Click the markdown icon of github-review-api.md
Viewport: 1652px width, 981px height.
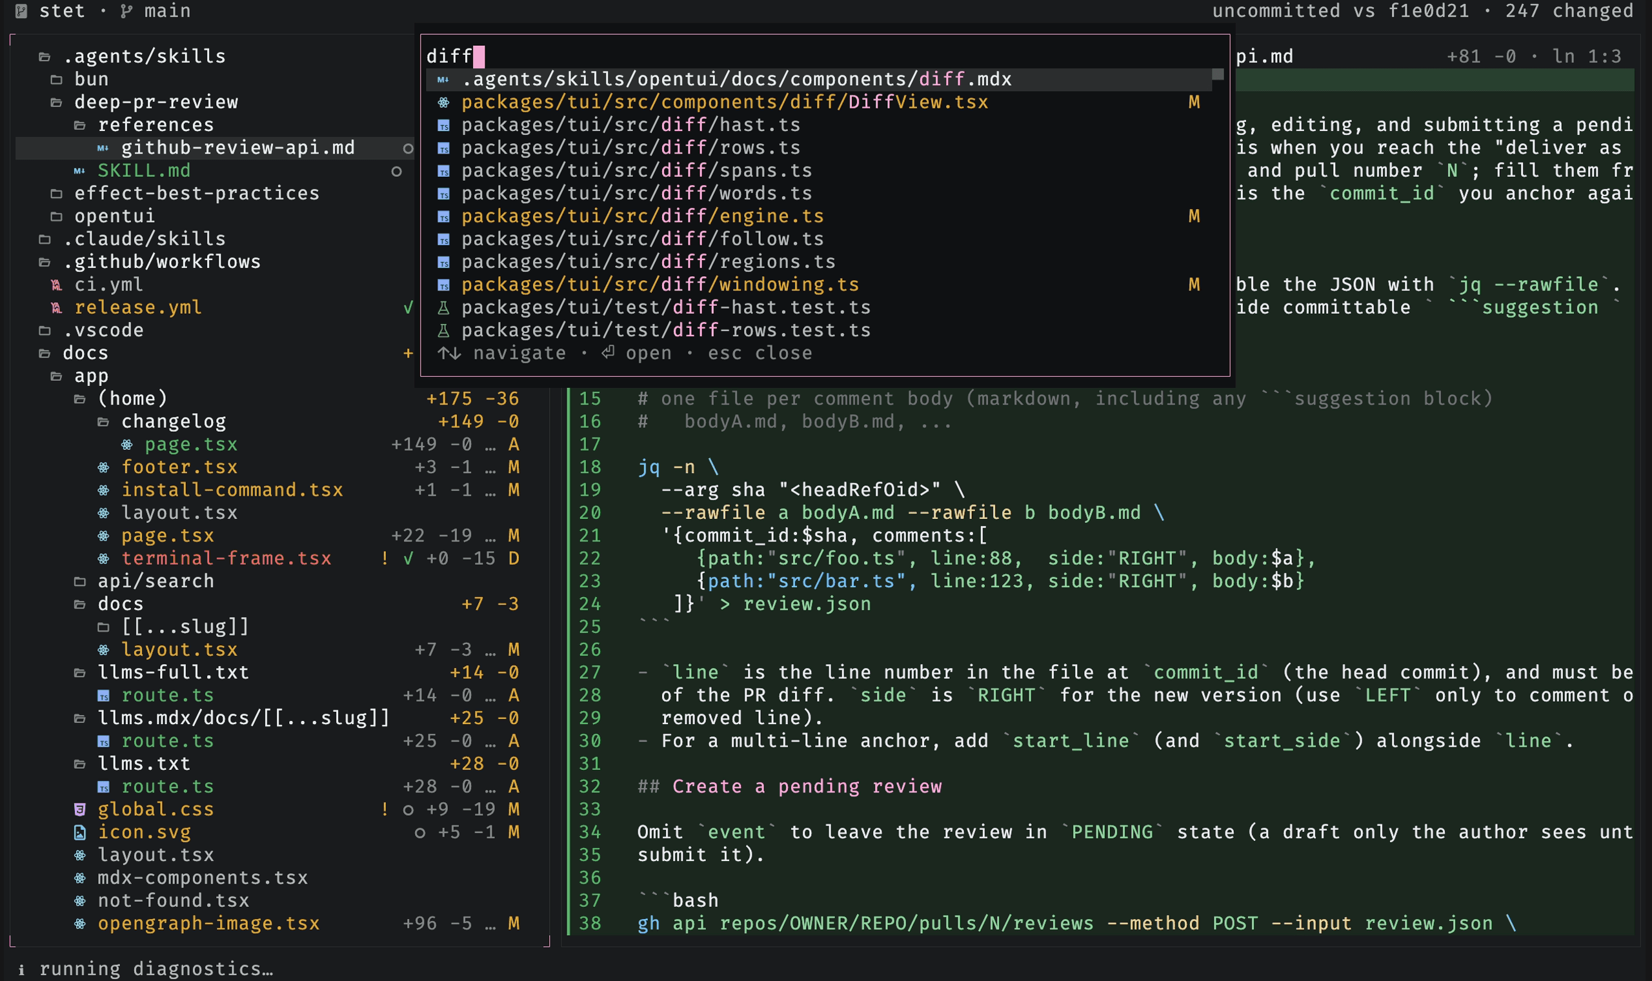tap(103, 147)
